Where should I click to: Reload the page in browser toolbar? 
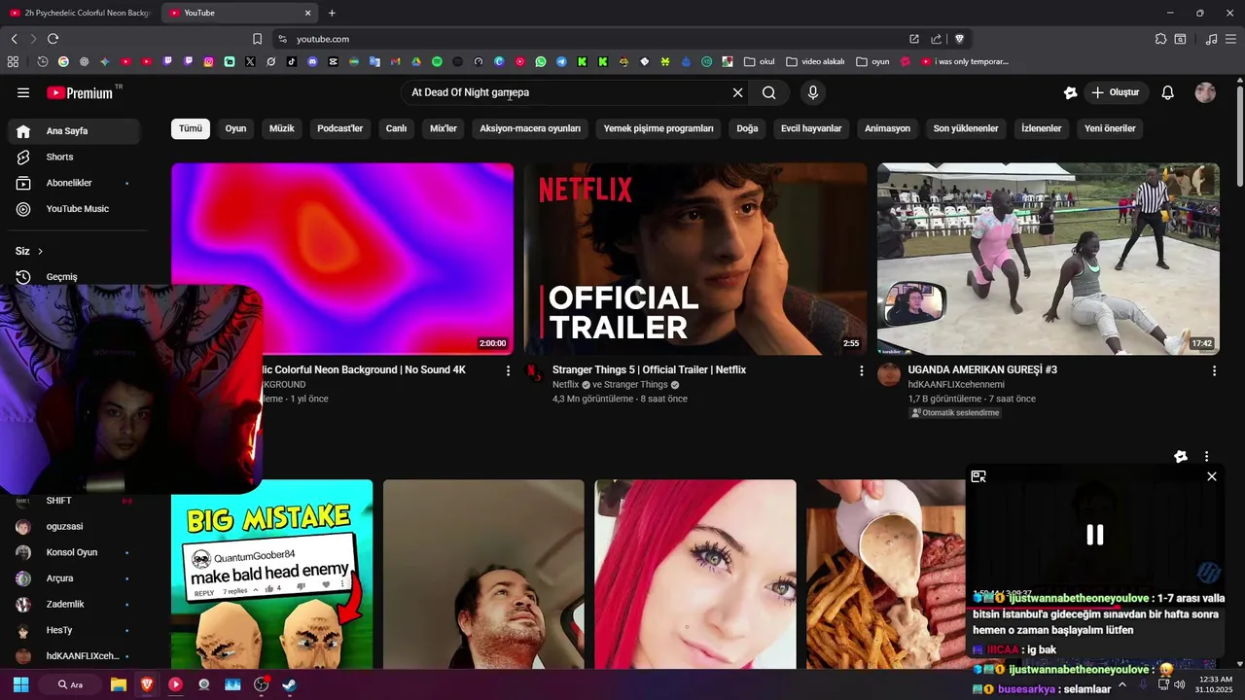coord(53,39)
